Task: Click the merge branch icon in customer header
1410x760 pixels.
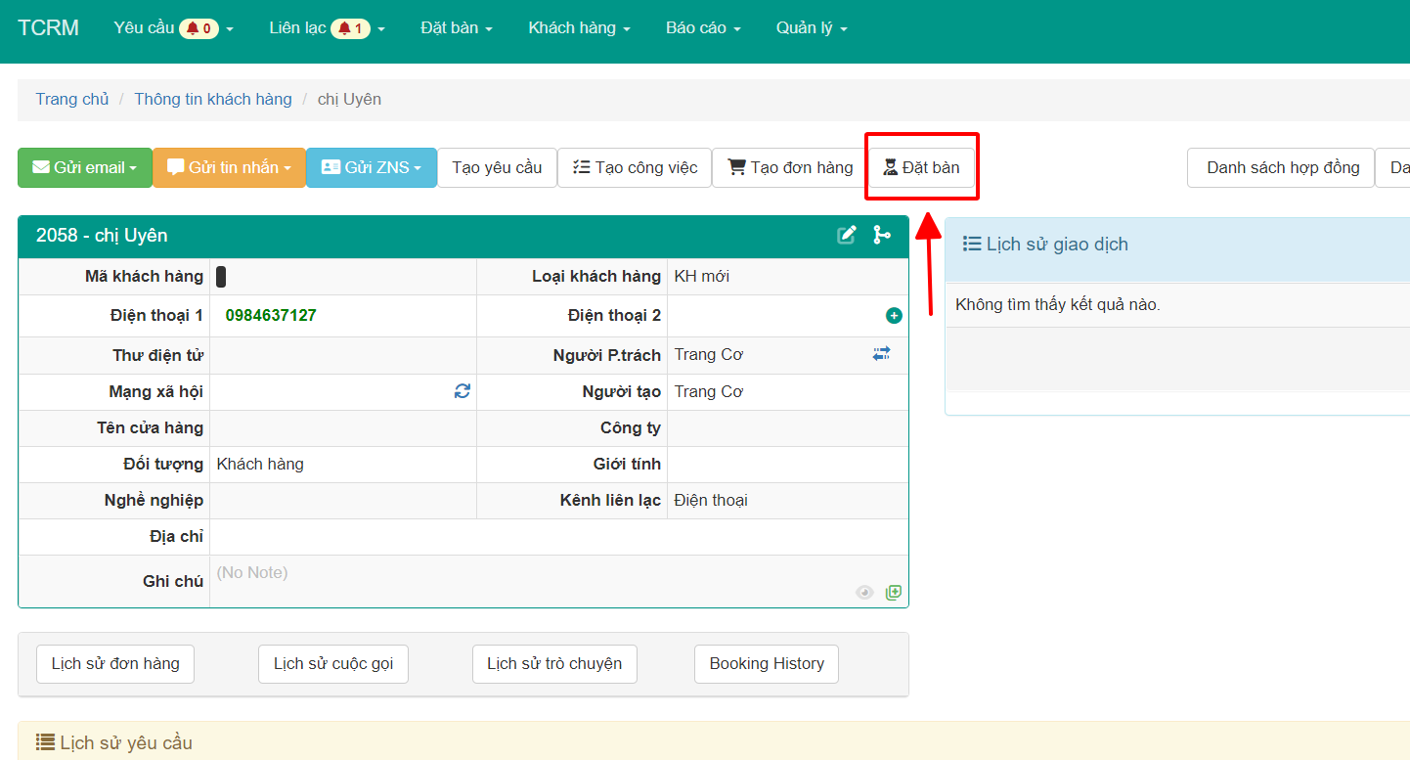Action: click(882, 235)
